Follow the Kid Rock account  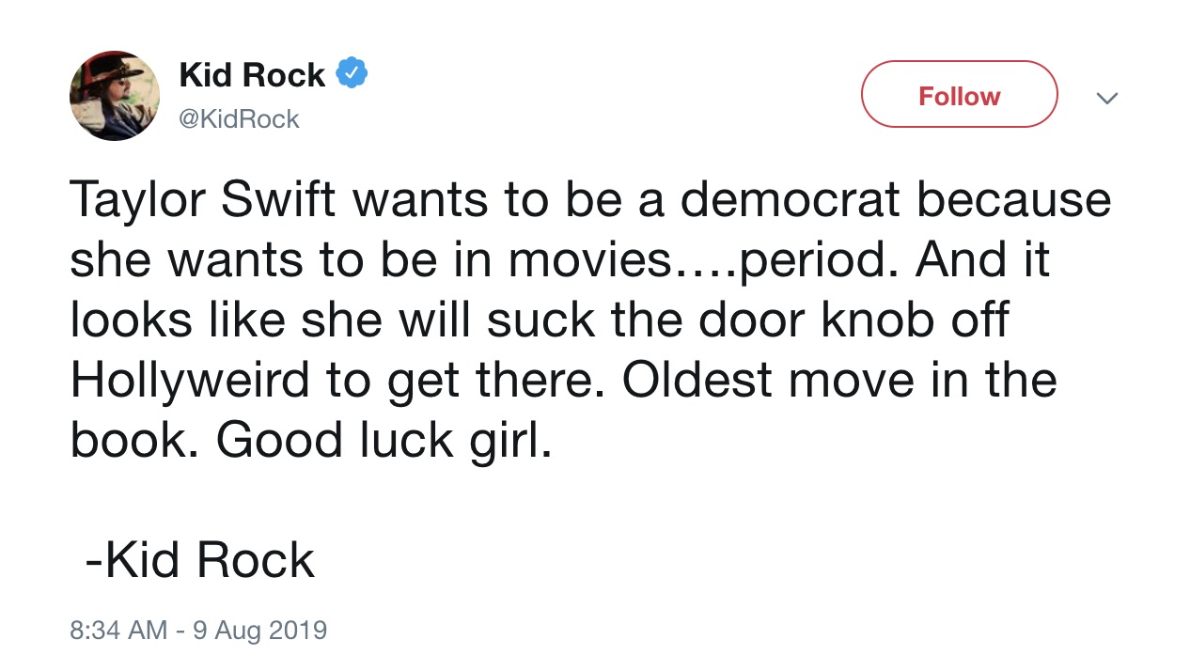[959, 95]
